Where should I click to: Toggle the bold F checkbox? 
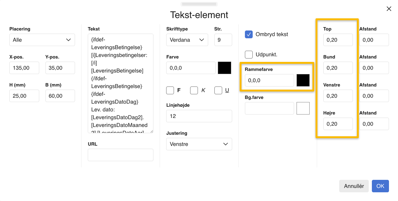coord(170,91)
